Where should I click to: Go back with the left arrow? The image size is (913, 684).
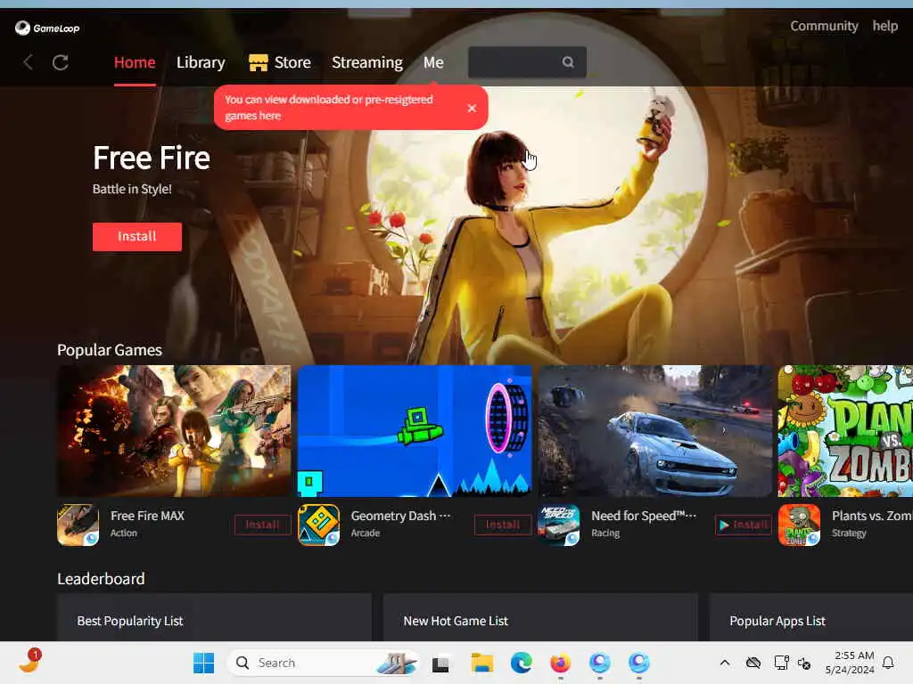28,62
